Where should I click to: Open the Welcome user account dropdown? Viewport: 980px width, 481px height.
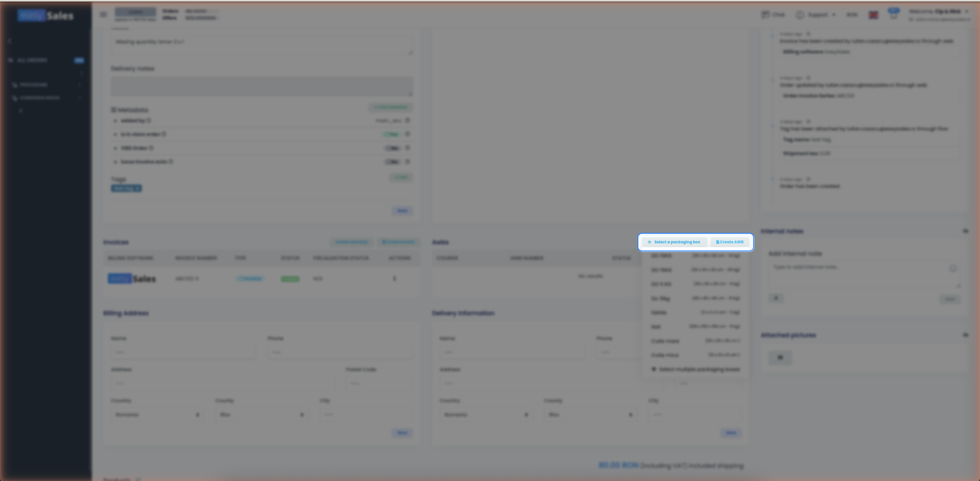pyautogui.click(x=938, y=12)
